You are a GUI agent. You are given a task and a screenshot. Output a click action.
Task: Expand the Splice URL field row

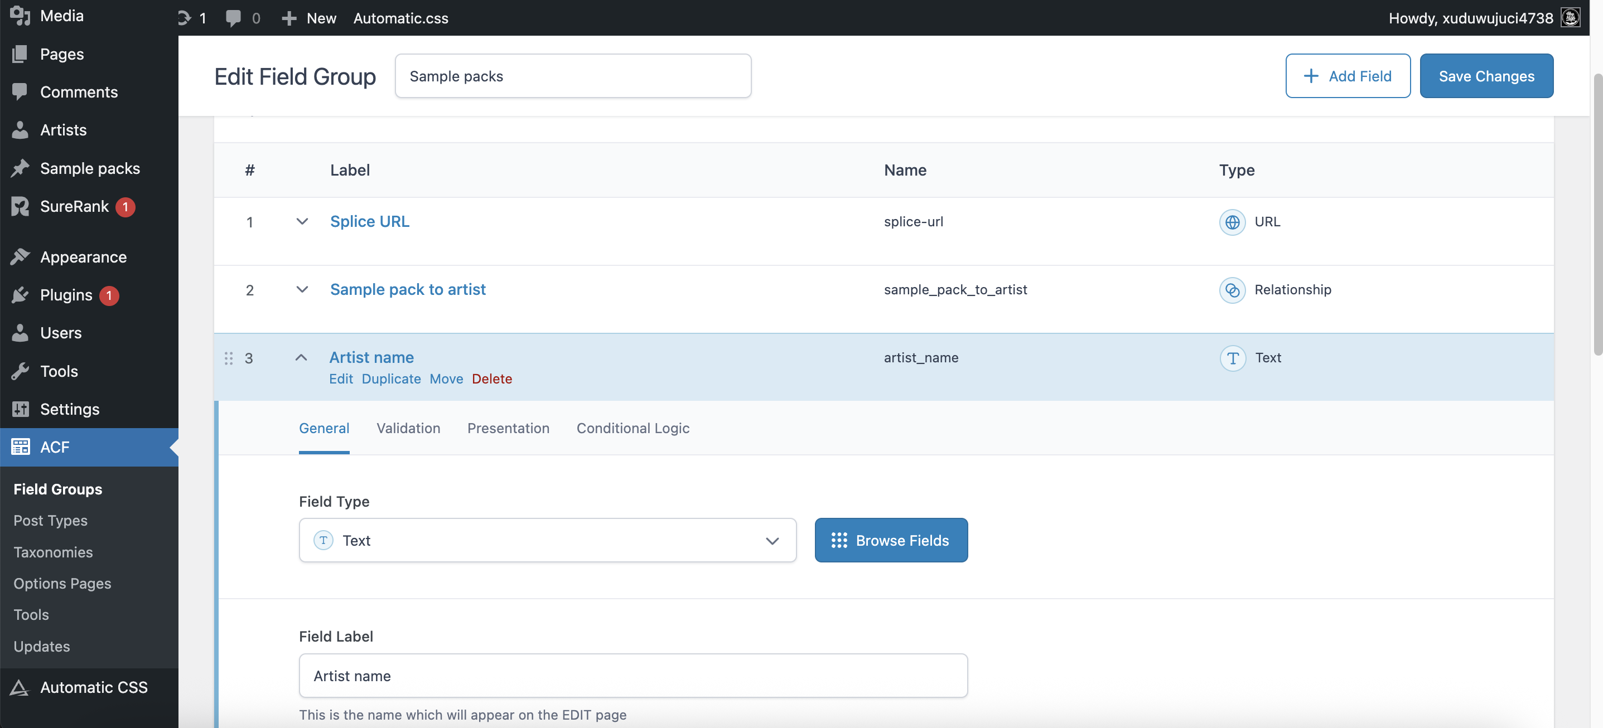(302, 221)
